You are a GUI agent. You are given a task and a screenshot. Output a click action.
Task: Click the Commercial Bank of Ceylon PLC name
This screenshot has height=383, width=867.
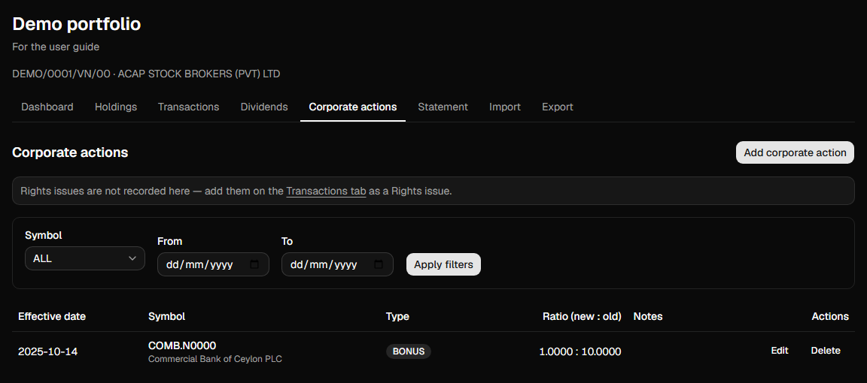click(215, 359)
